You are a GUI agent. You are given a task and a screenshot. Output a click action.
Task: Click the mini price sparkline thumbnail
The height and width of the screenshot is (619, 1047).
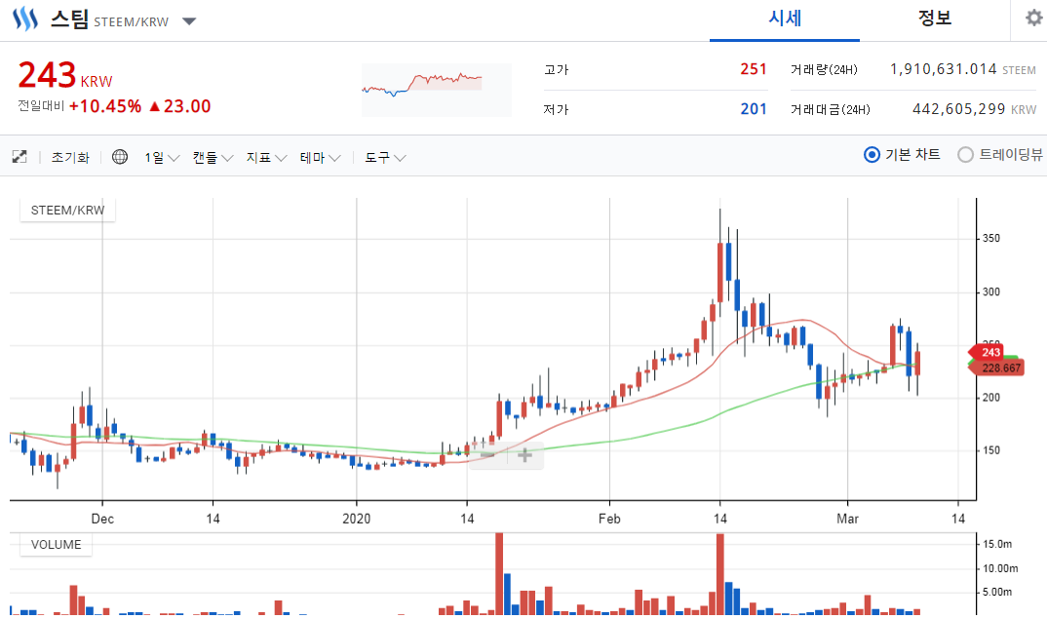click(x=436, y=90)
